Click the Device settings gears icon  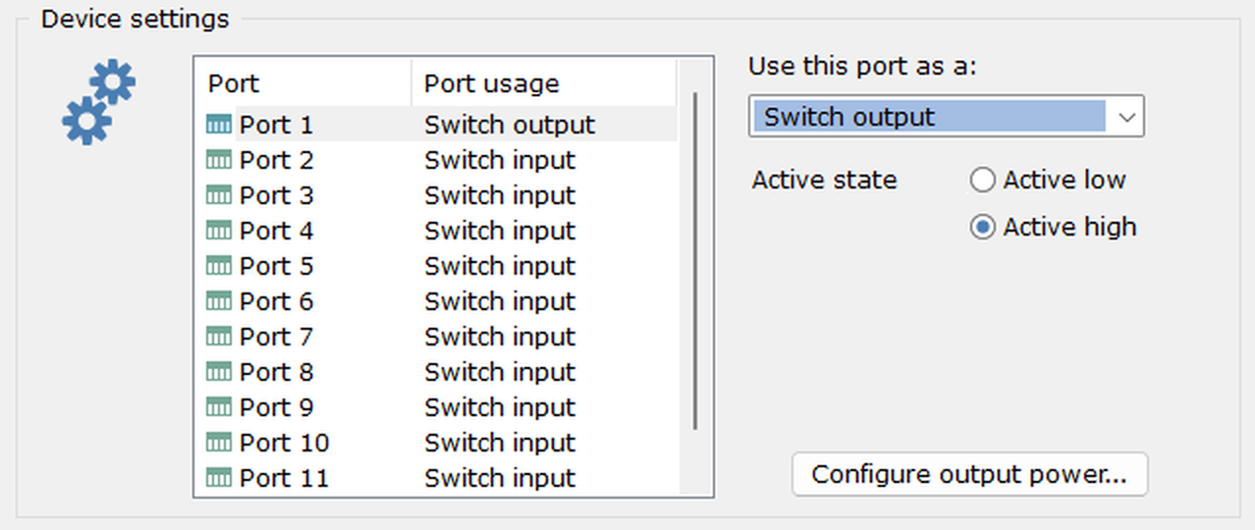(98, 101)
